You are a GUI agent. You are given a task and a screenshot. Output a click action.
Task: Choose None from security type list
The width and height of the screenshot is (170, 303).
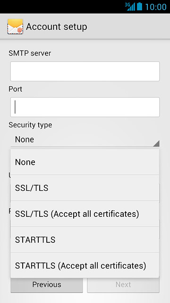pos(85,162)
